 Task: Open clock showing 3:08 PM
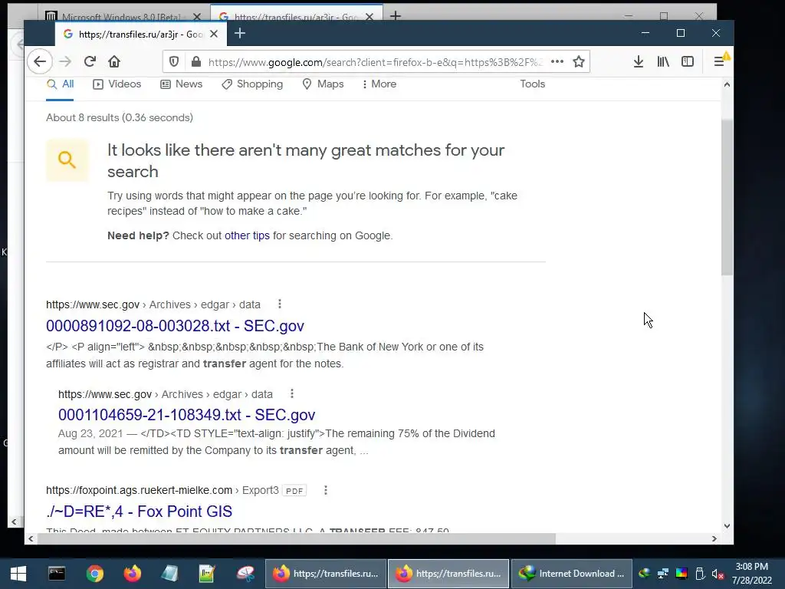pos(751,574)
